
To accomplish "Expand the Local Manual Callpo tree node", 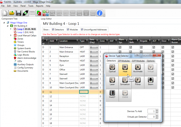I will [x=11, y=35].
